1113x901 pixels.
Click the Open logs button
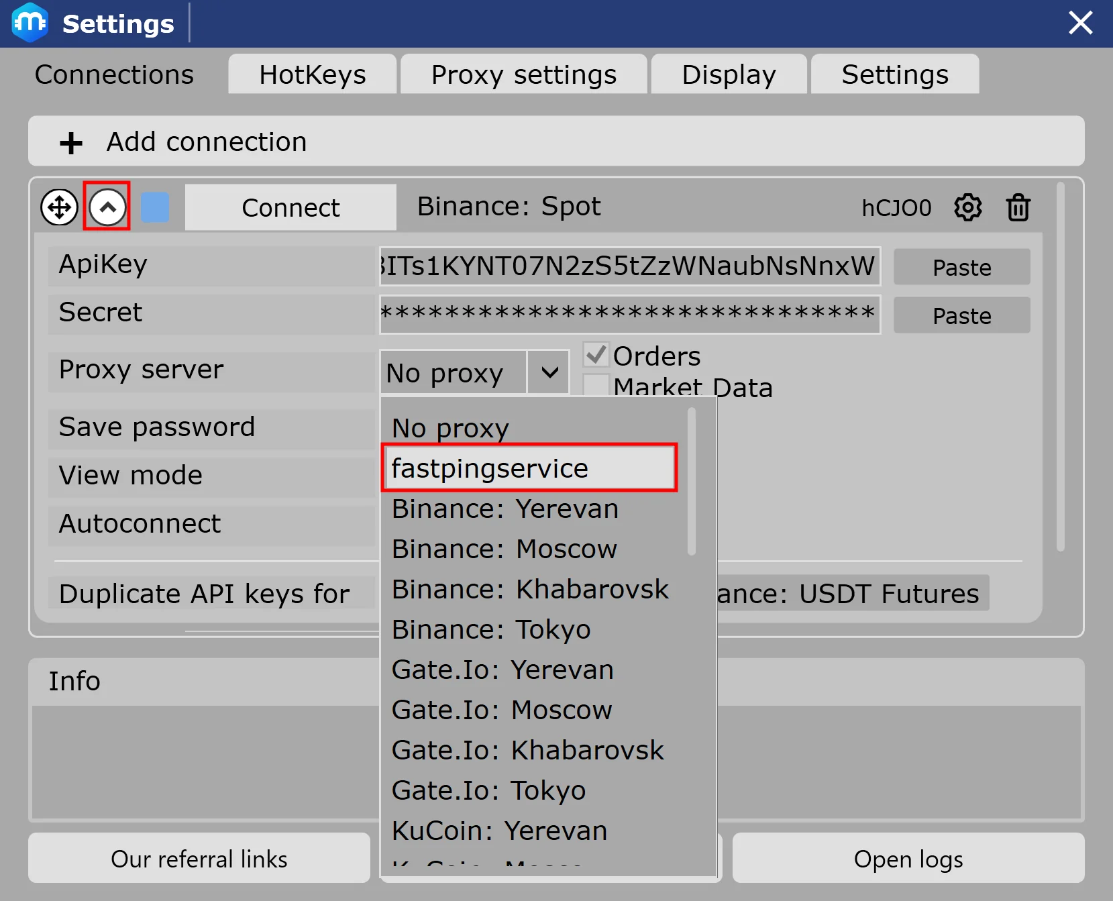[908, 859]
